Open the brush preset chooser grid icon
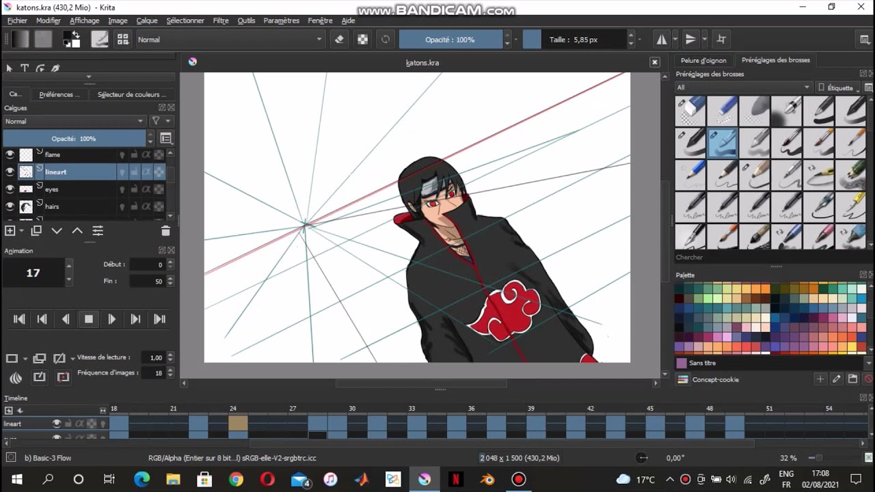Image resolution: width=875 pixels, height=492 pixels. 123,39
